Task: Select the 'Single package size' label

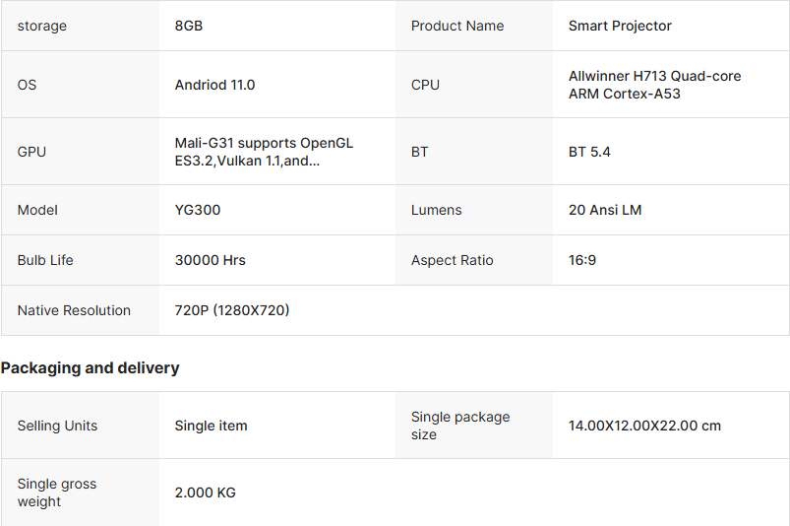Action: [460, 426]
